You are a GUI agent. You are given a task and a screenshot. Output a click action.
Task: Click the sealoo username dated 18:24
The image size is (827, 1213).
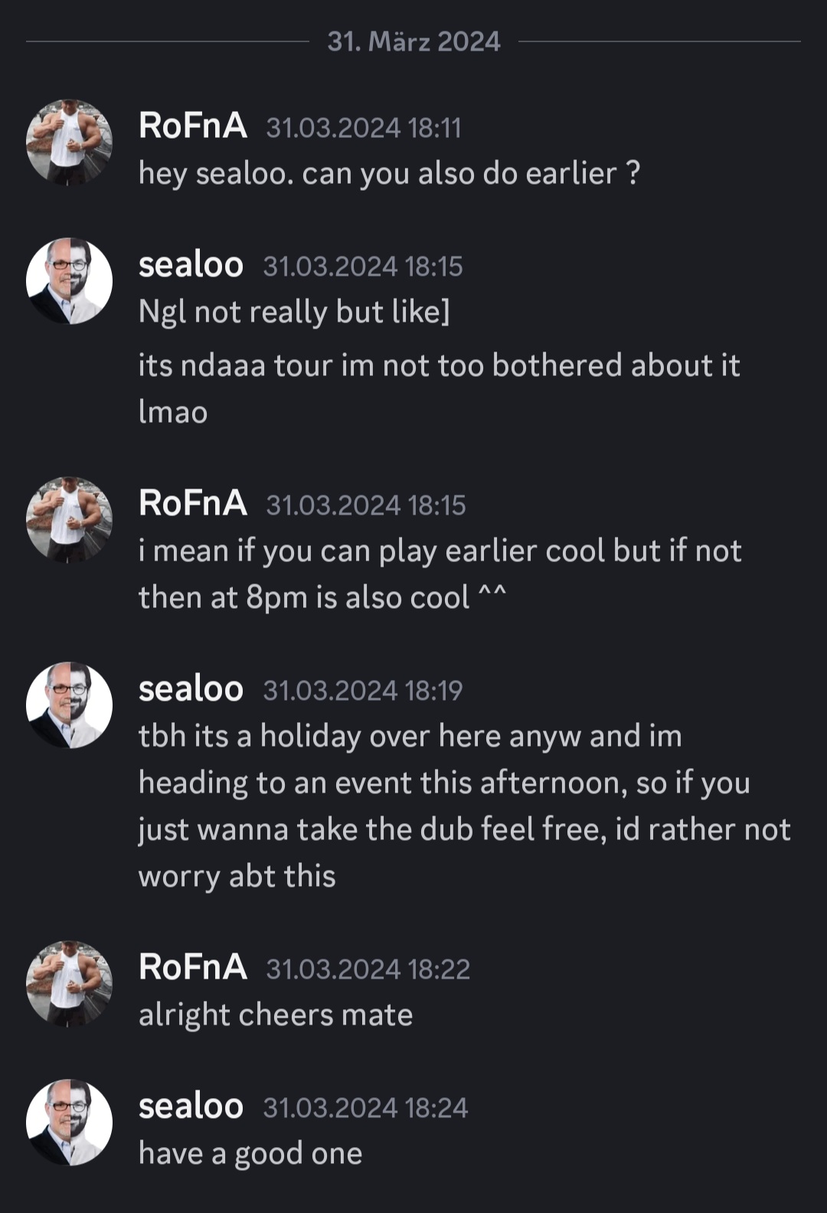(x=191, y=1107)
